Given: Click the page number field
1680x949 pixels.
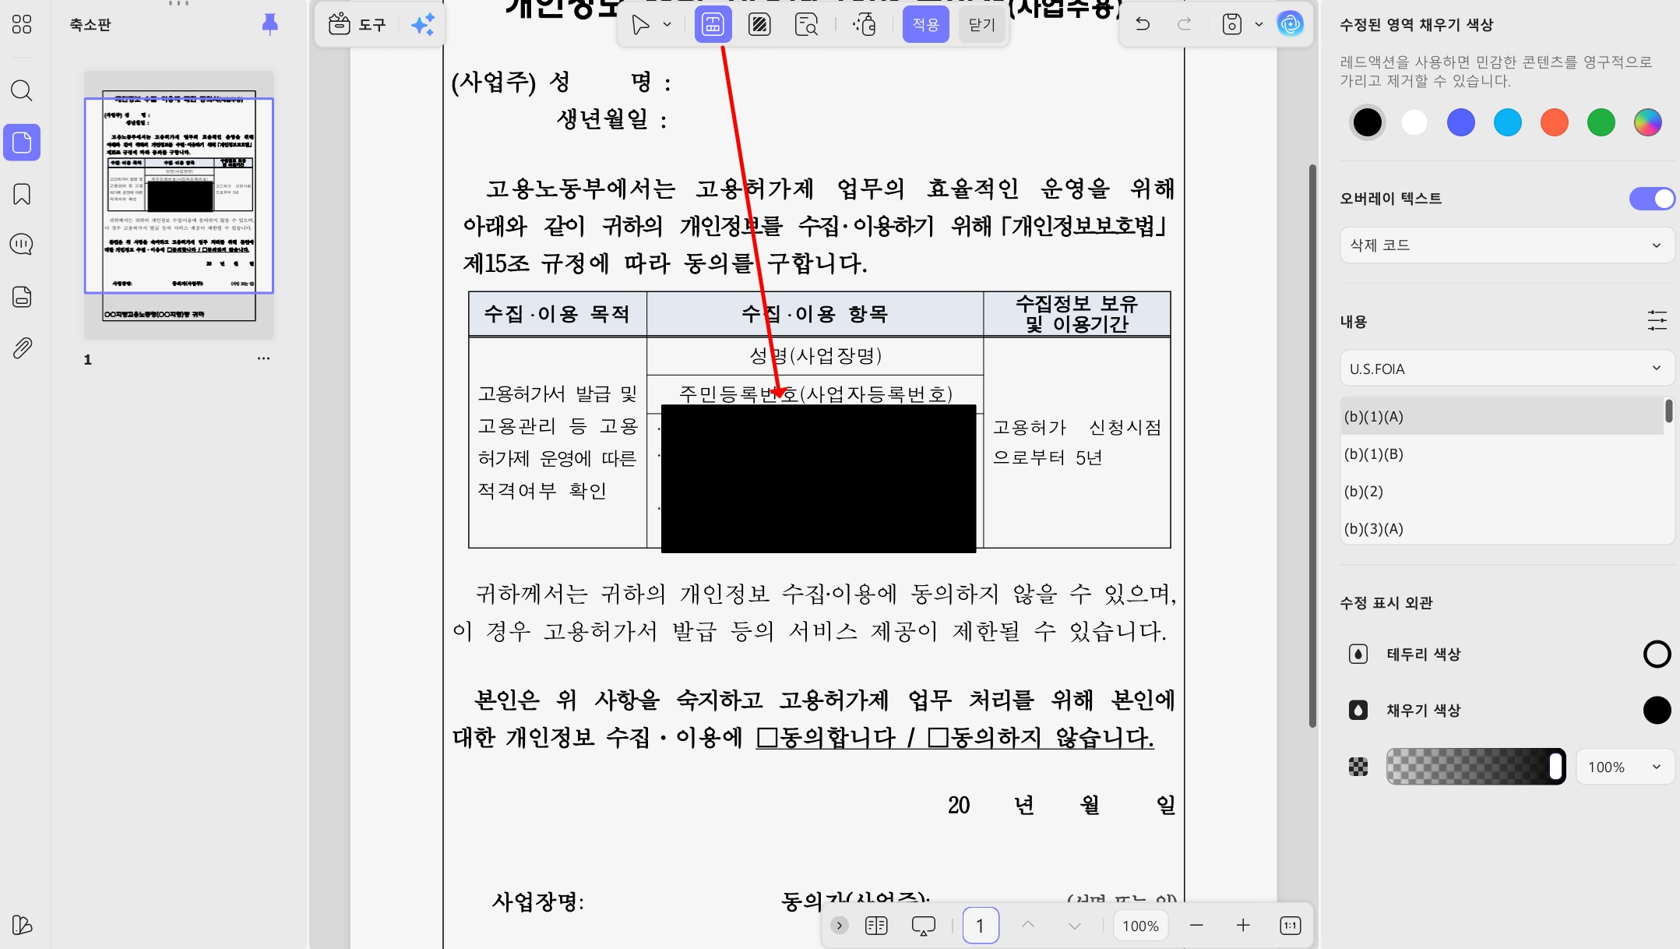Looking at the screenshot, I should (x=981, y=926).
